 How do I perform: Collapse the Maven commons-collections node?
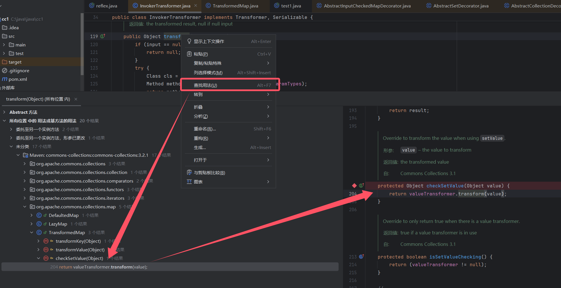tap(18, 155)
